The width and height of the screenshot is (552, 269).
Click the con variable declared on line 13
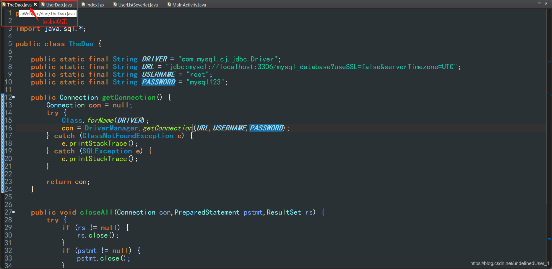tap(95, 105)
